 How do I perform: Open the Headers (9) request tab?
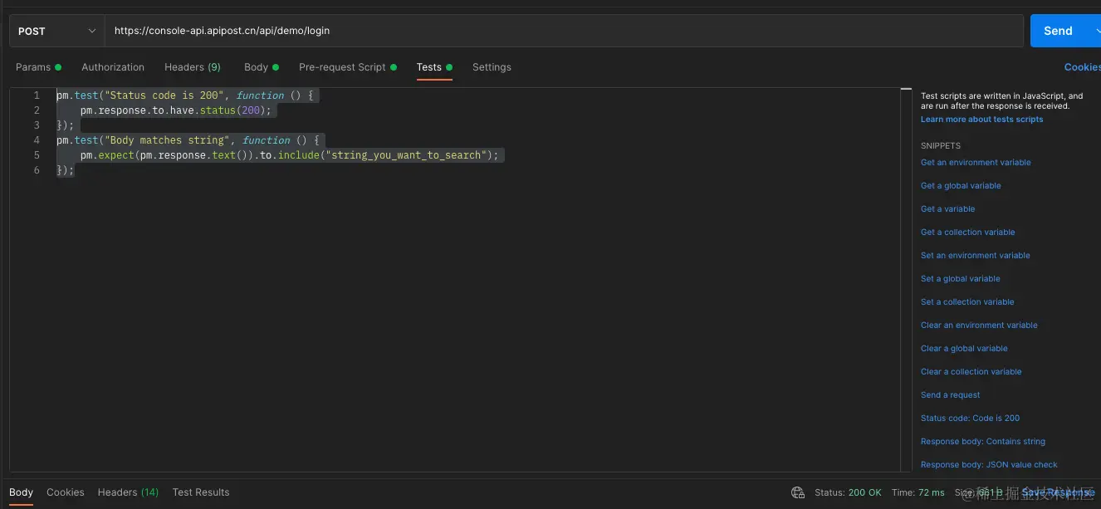click(193, 67)
